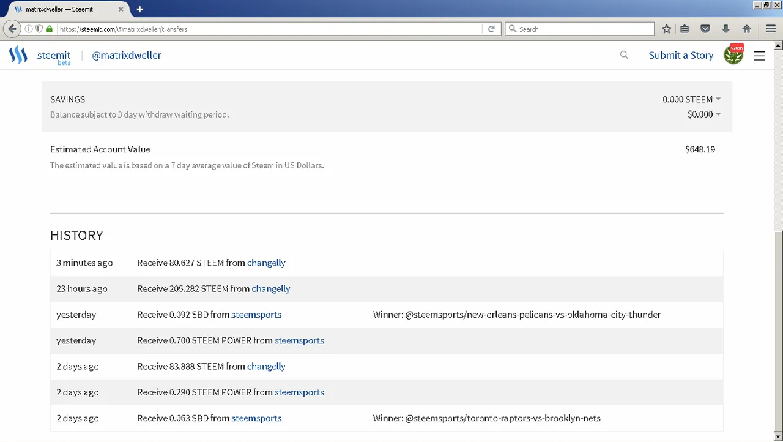The width and height of the screenshot is (783, 442).
Task: Open the downloads arrow icon
Action: click(726, 29)
